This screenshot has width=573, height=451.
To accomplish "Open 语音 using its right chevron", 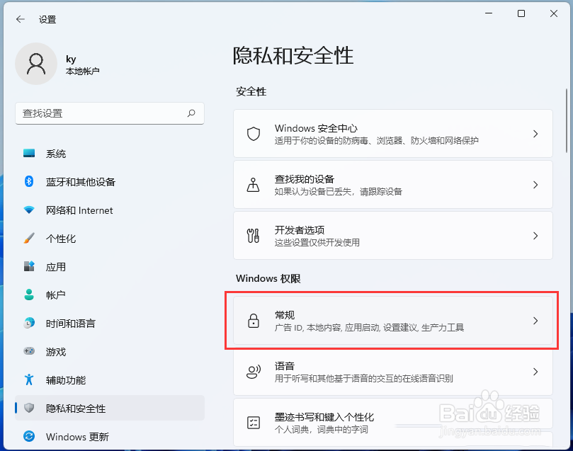I will pyautogui.click(x=535, y=372).
